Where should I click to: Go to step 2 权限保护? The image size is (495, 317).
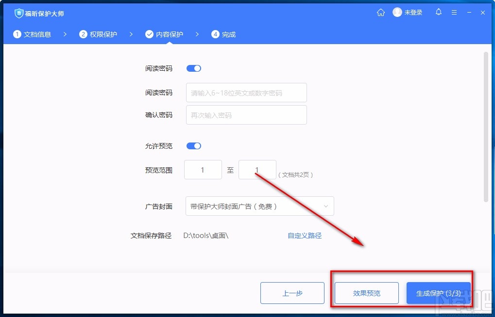pyautogui.click(x=98, y=34)
